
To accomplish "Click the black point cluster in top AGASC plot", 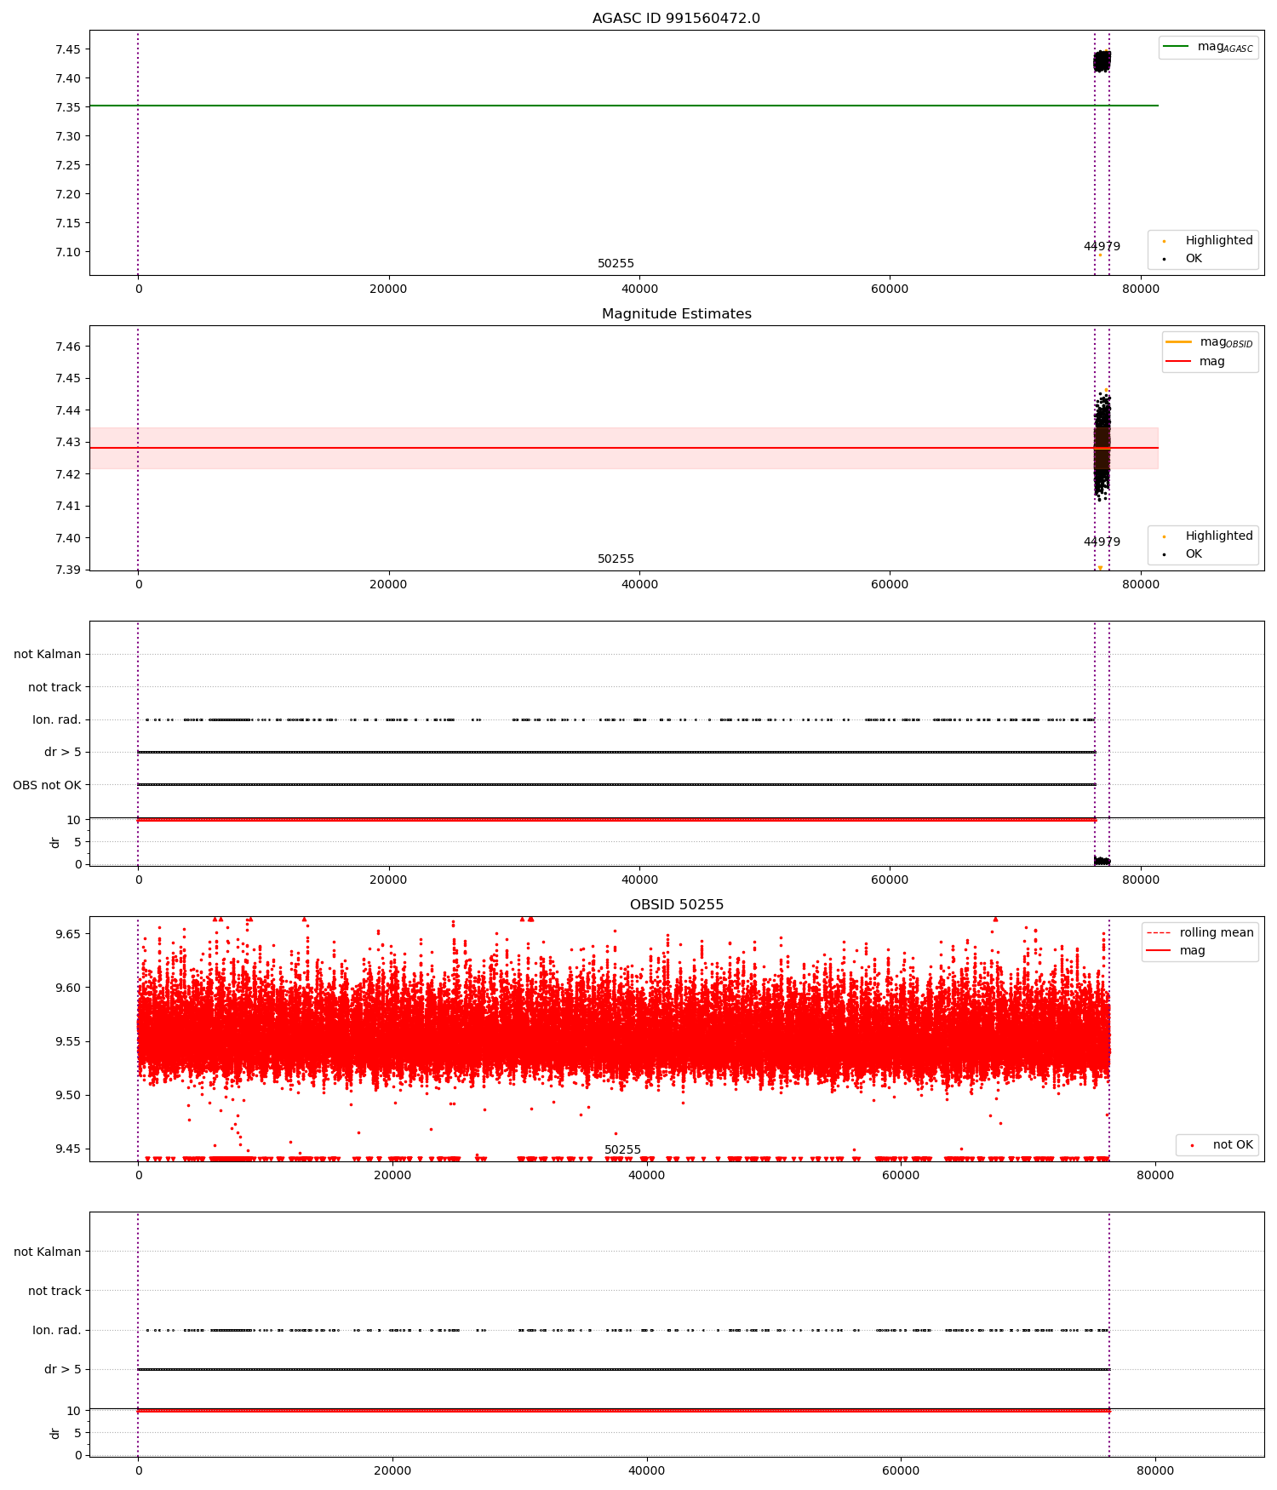I will tap(1102, 61).
